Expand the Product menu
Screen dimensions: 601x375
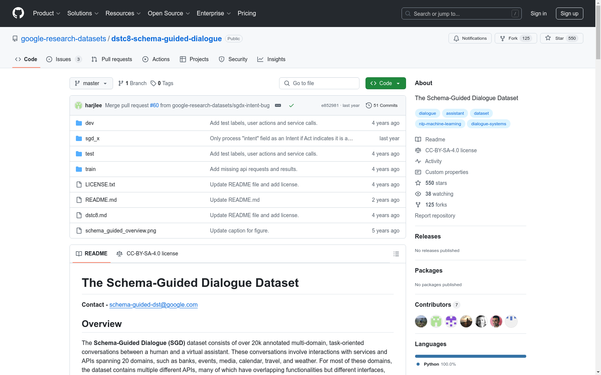[47, 13]
